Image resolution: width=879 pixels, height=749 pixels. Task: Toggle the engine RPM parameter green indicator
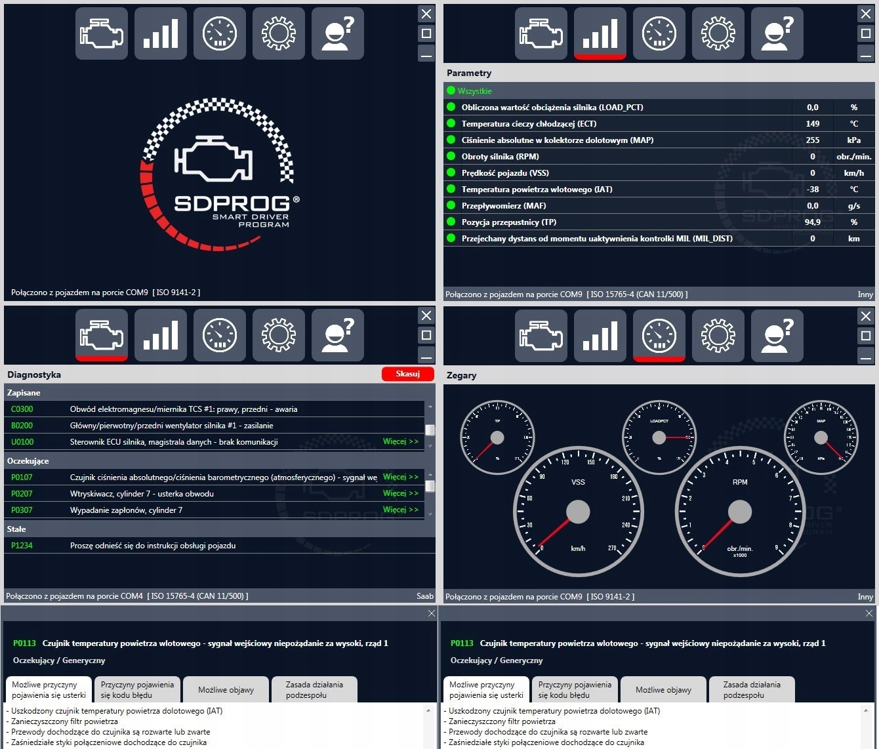pos(451,156)
